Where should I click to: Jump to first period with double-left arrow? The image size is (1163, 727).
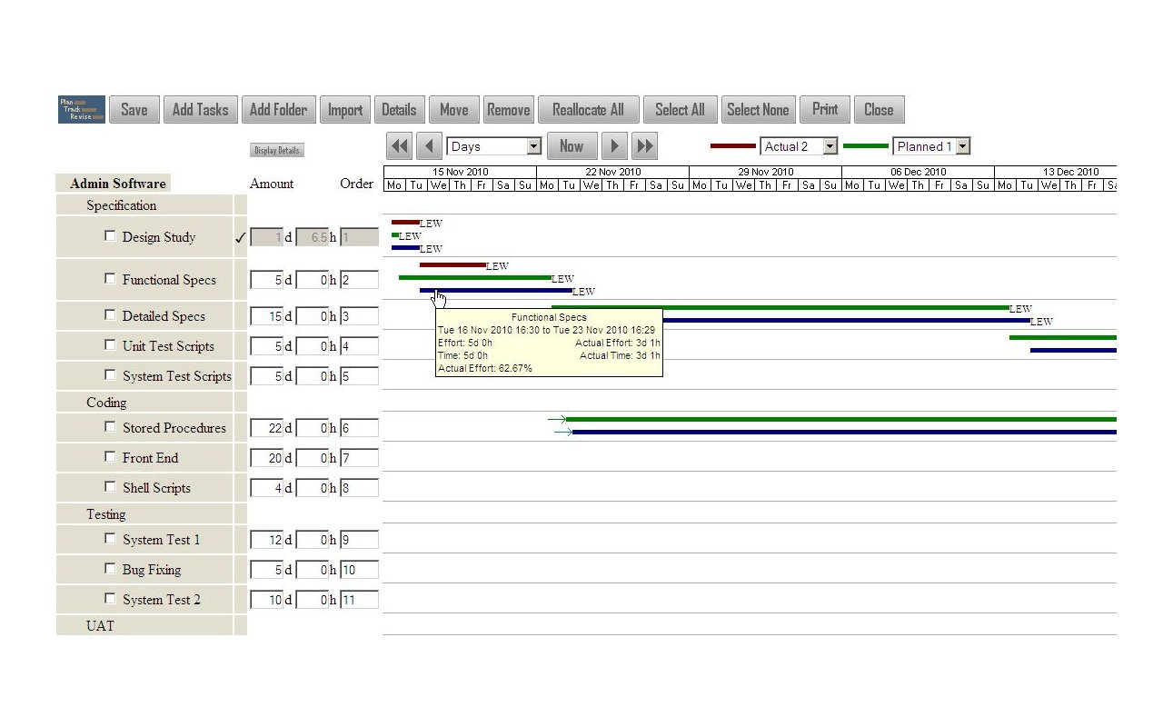(x=400, y=146)
